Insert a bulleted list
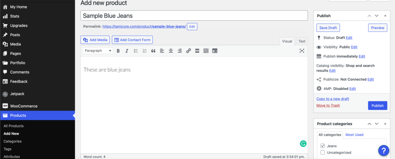 [136, 51]
